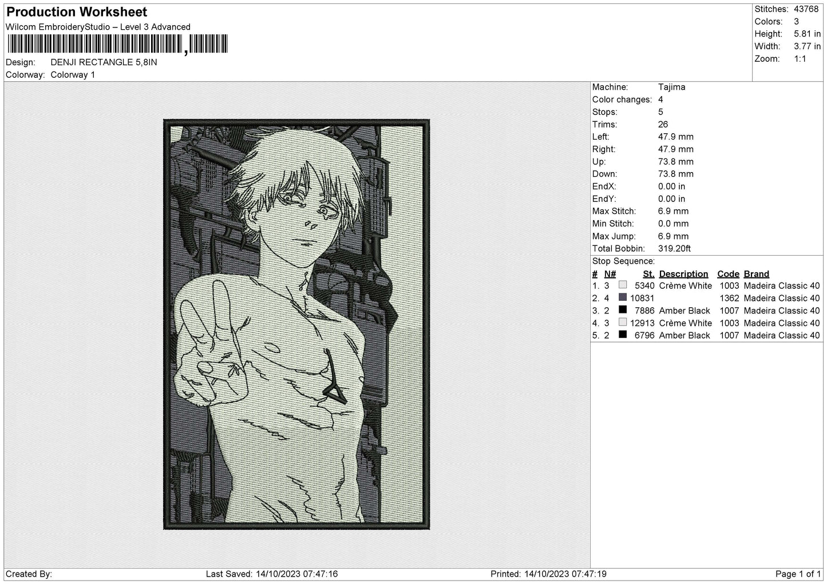Click the St. column header
This screenshot has width=827, height=584.
coord(648,274)
